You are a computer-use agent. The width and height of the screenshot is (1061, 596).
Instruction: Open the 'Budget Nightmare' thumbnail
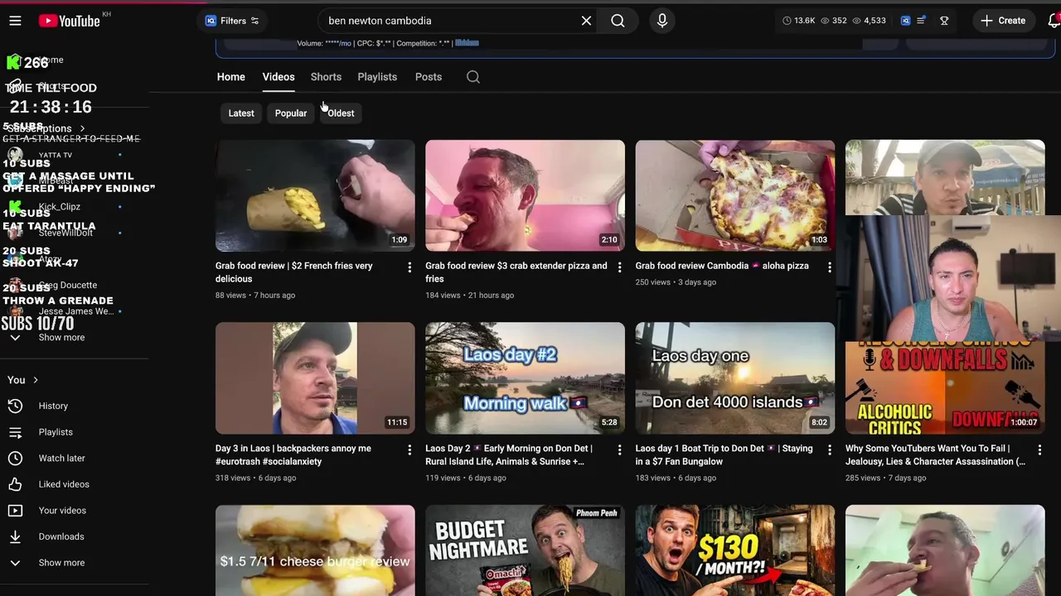pyautogui.click(x=525, y=550)
